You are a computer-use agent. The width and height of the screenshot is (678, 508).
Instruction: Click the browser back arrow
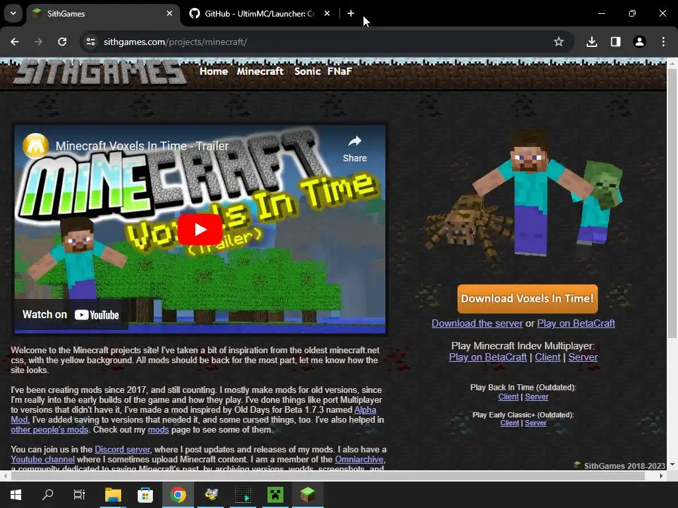[x=15, y=42]
